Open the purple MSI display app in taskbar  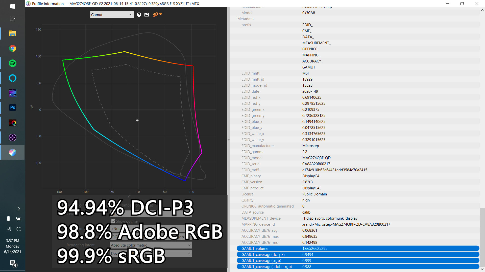point(13,93)
